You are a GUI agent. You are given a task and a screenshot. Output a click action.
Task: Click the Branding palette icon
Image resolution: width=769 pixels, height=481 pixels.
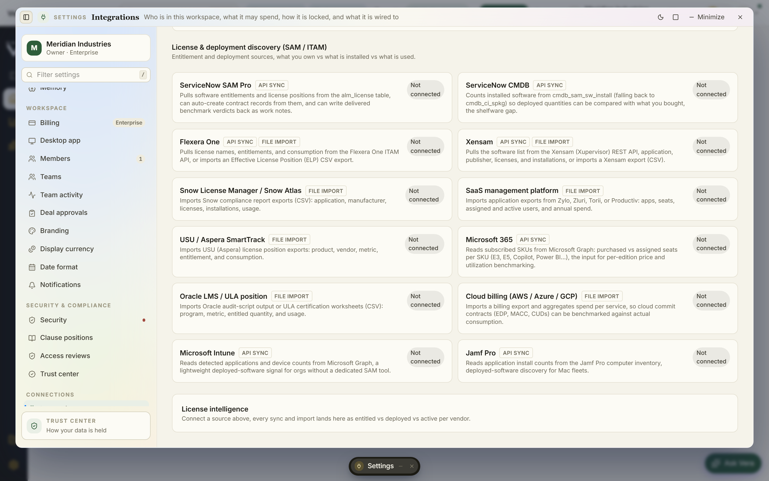[32, 231]
